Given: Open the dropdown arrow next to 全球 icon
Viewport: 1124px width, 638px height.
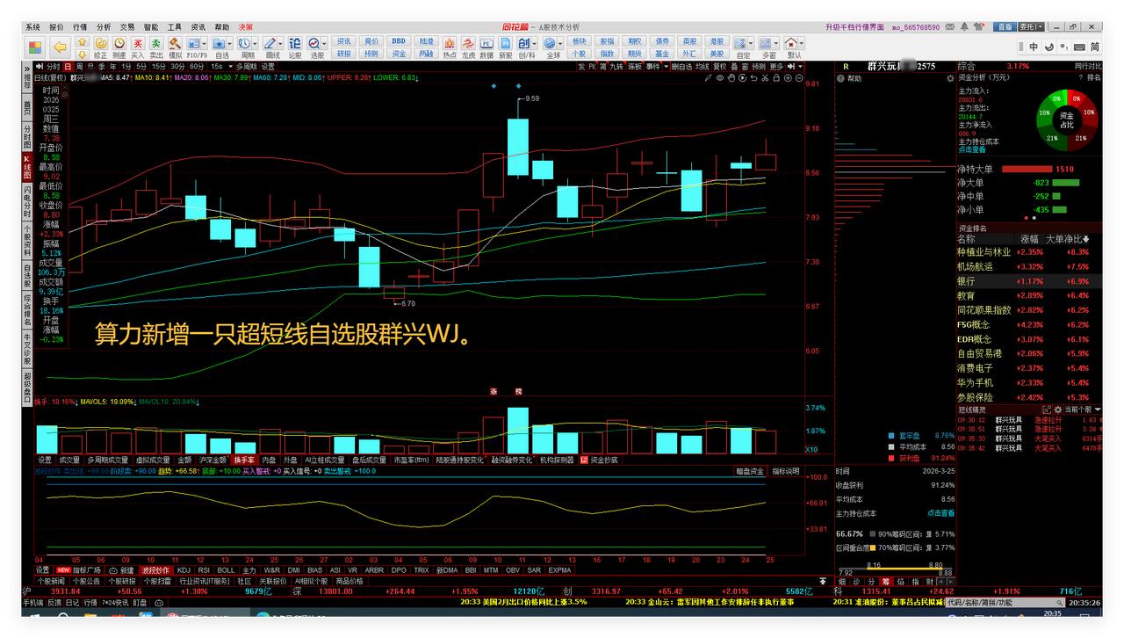Looking at the screenshot, I should tap(562, 42).
